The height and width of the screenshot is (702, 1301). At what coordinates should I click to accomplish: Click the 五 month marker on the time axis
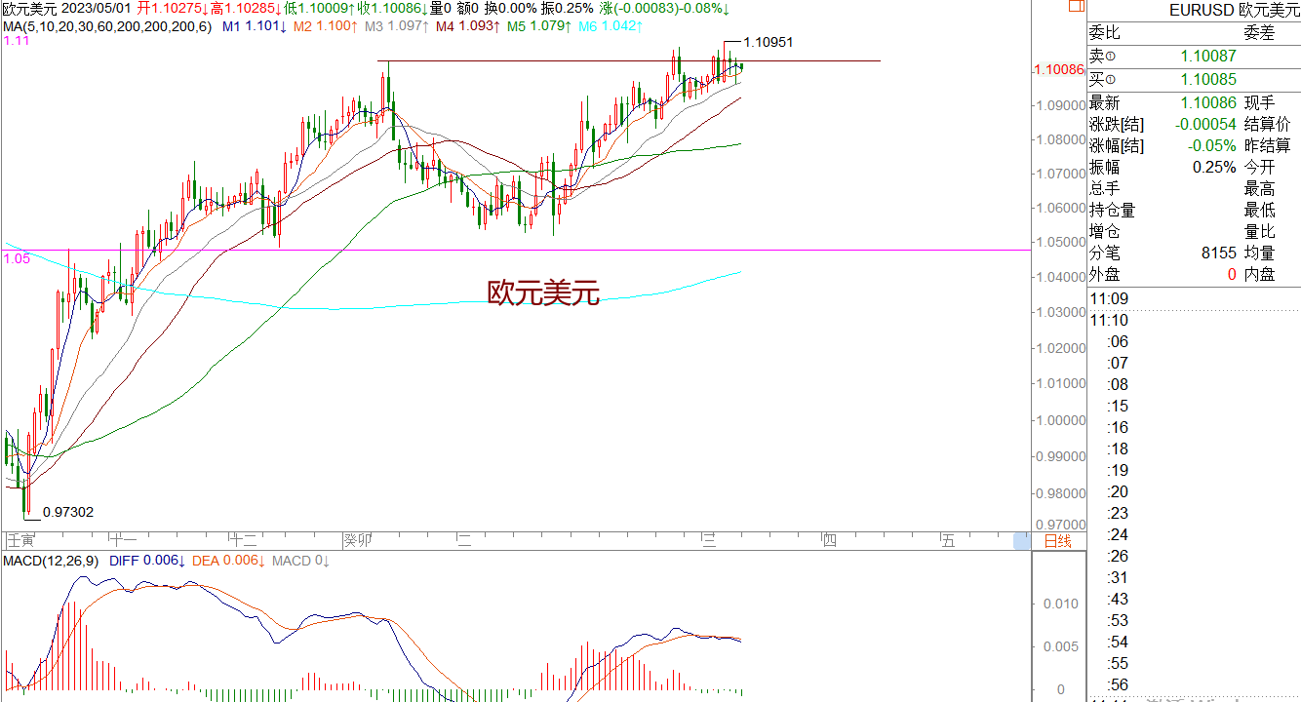(x=948, y=540)
